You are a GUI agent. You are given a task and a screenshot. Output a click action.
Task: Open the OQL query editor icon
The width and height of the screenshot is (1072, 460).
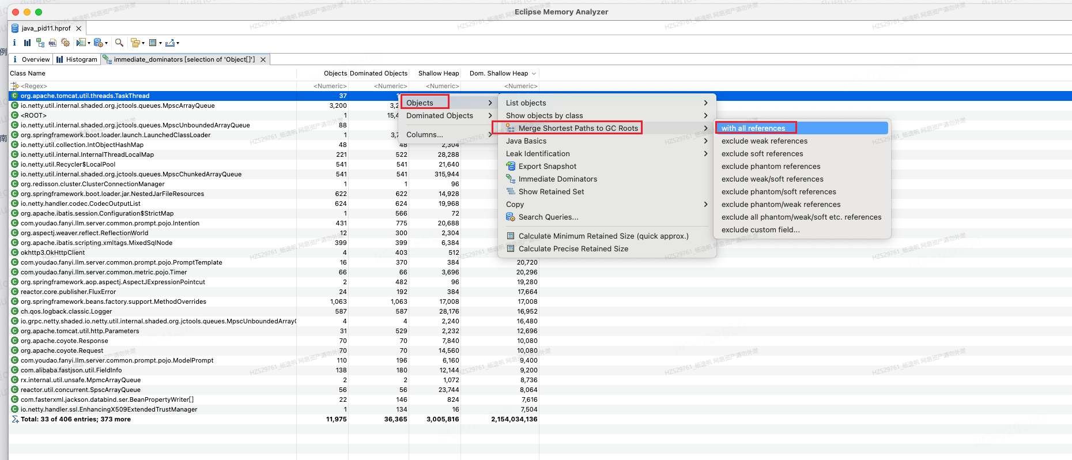pyautogui.click(x=52, y=43)
